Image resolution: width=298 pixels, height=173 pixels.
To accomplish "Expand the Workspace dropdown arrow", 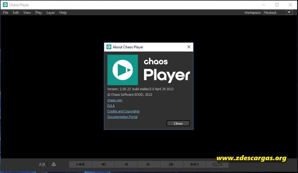I will tap(289, 12).
